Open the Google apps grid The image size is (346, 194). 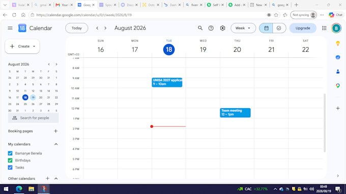click(324, 28)
